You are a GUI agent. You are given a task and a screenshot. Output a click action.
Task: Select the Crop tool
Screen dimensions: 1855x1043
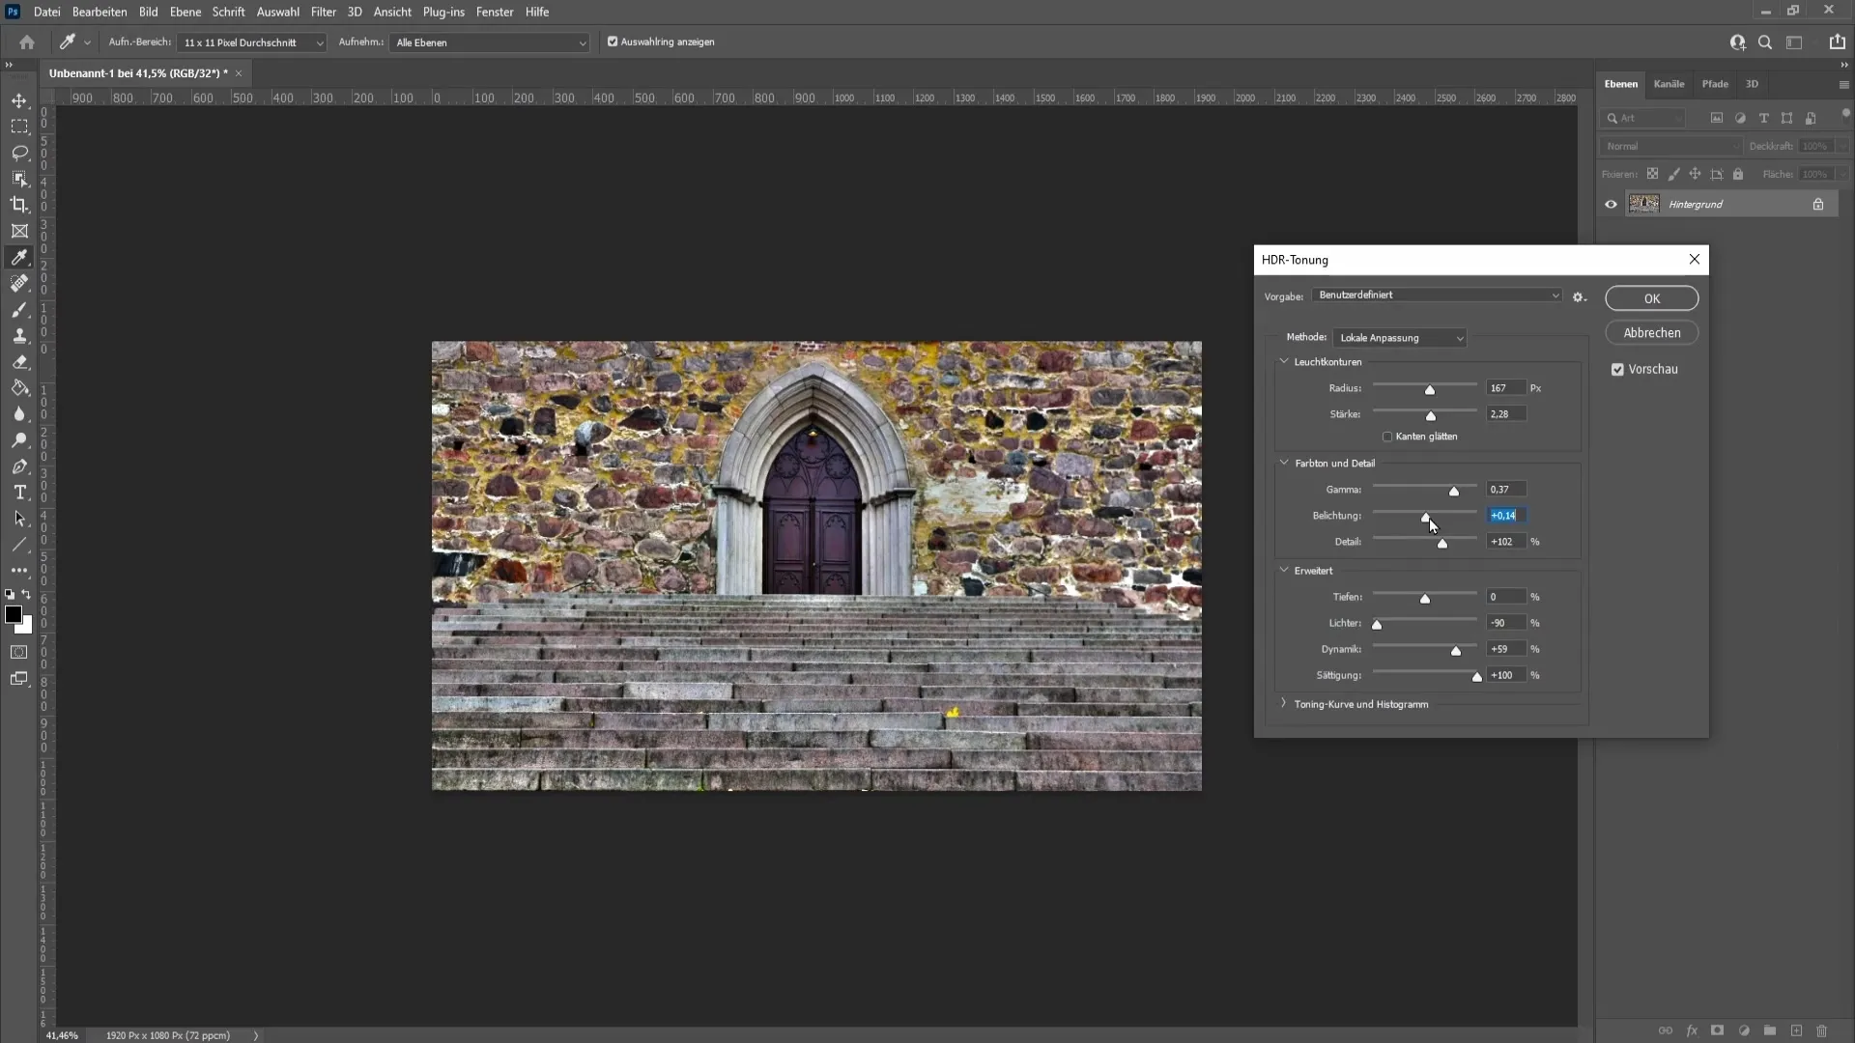pos(19,204)
